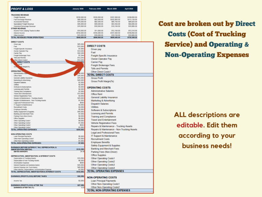Select the January 2030 column header
This screenshot has width=262, height=197.
click(78, 9)
